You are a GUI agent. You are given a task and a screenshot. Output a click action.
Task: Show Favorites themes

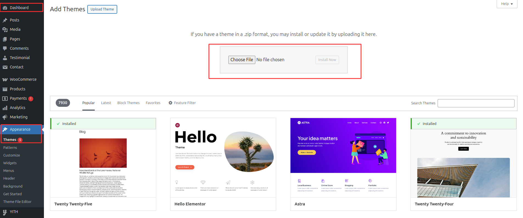[x=153, y=103]
